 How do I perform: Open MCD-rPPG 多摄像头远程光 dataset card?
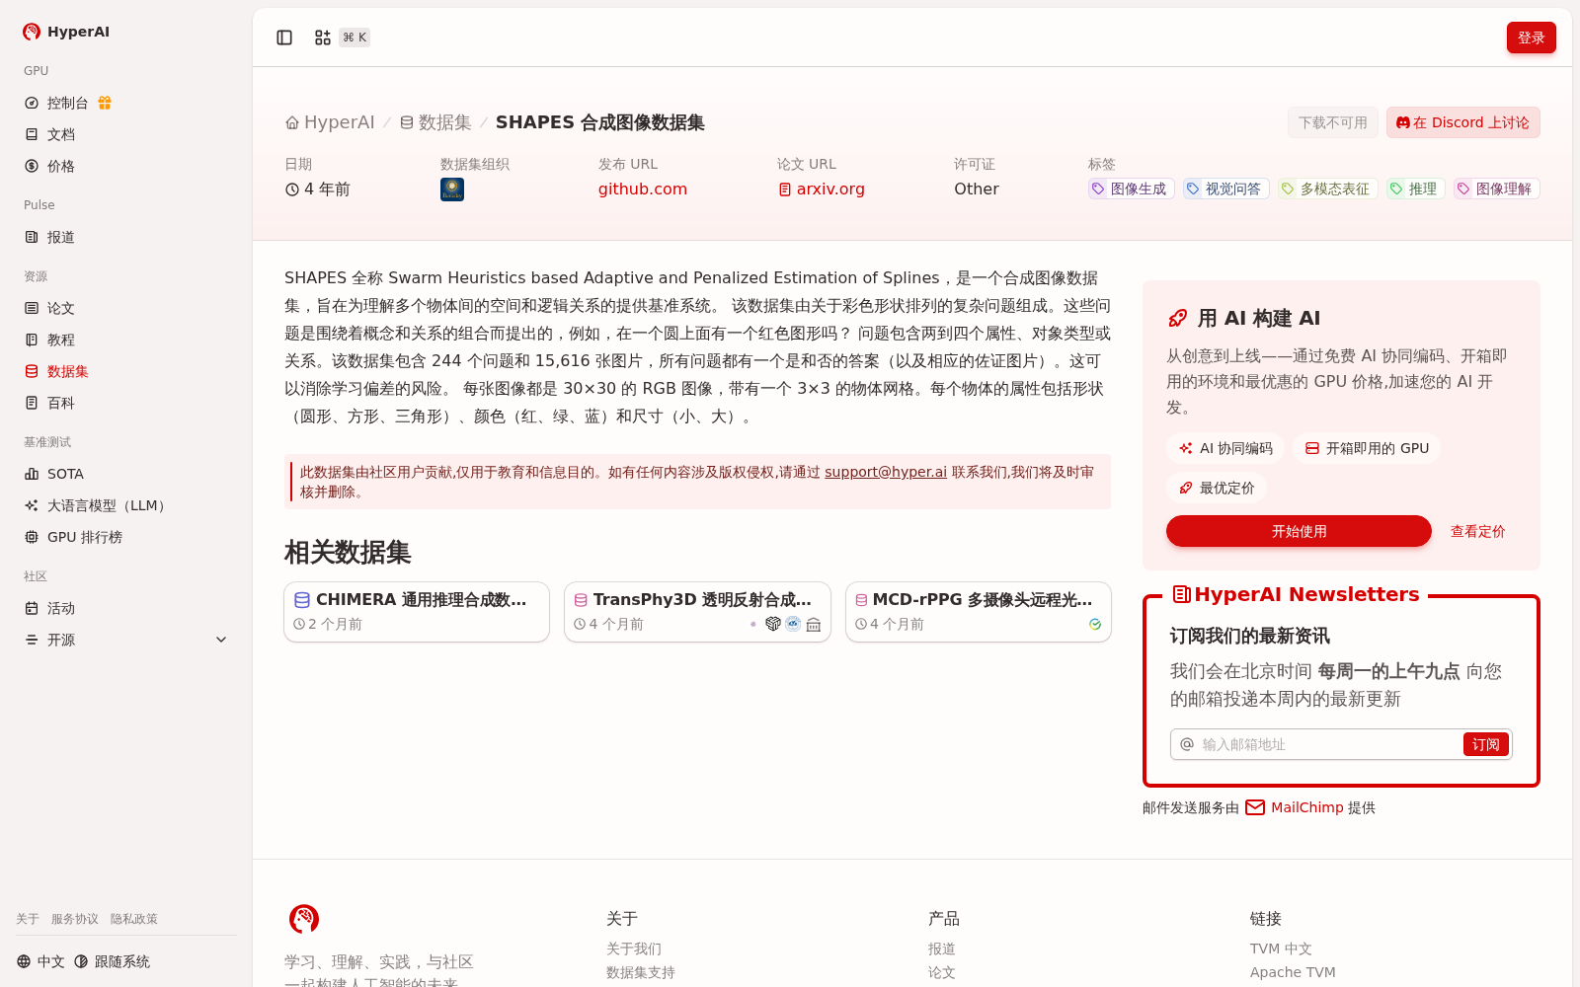tap(979, 612)
